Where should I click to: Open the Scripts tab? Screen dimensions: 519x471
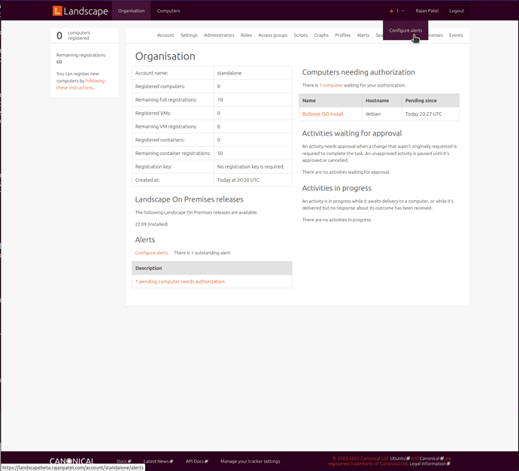click(x=301, y=35)
